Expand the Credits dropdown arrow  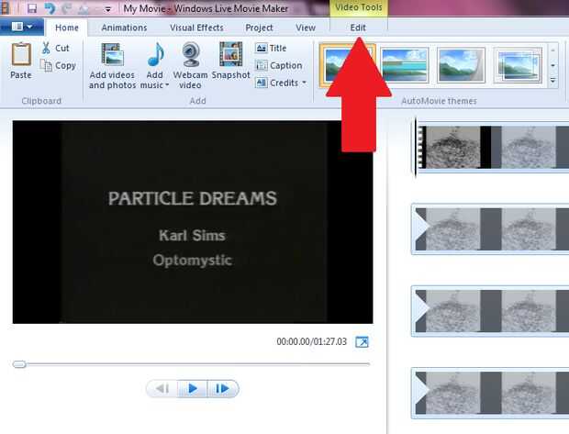point(304,83)
